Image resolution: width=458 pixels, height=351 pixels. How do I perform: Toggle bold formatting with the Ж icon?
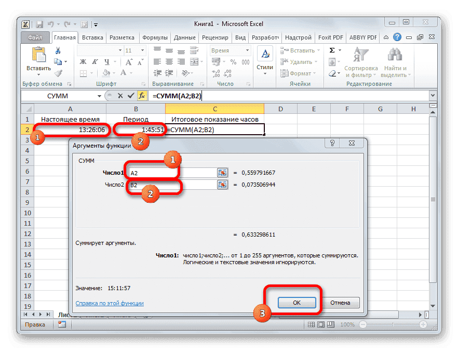tap(83, 61)
